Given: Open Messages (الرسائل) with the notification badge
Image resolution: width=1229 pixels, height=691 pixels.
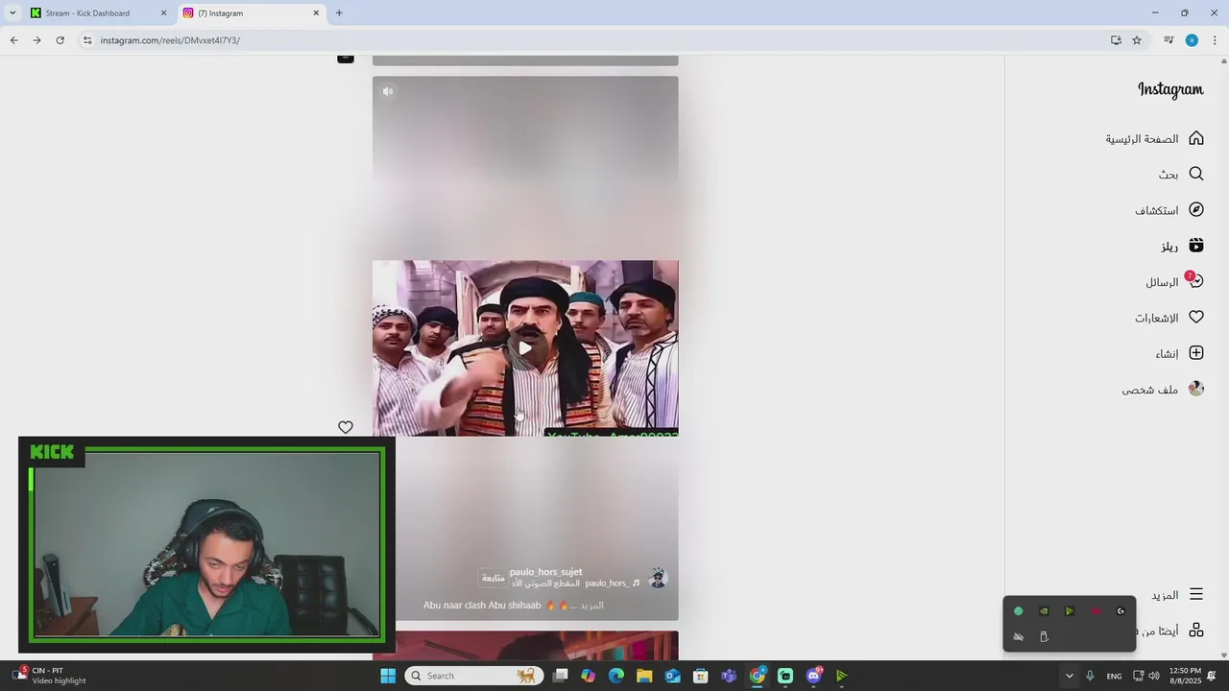Looking at the screenshot, I should tap(1174, 281).
